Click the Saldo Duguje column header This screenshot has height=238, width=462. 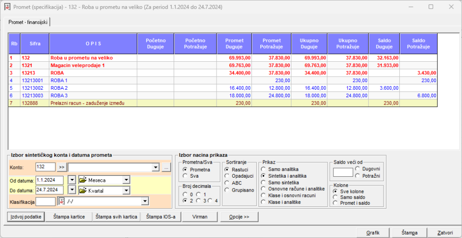pyautogui.click(x=384, y=43)
